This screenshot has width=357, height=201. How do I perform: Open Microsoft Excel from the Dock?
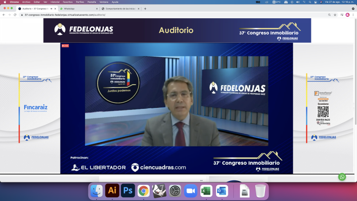[x=206, y=191]
